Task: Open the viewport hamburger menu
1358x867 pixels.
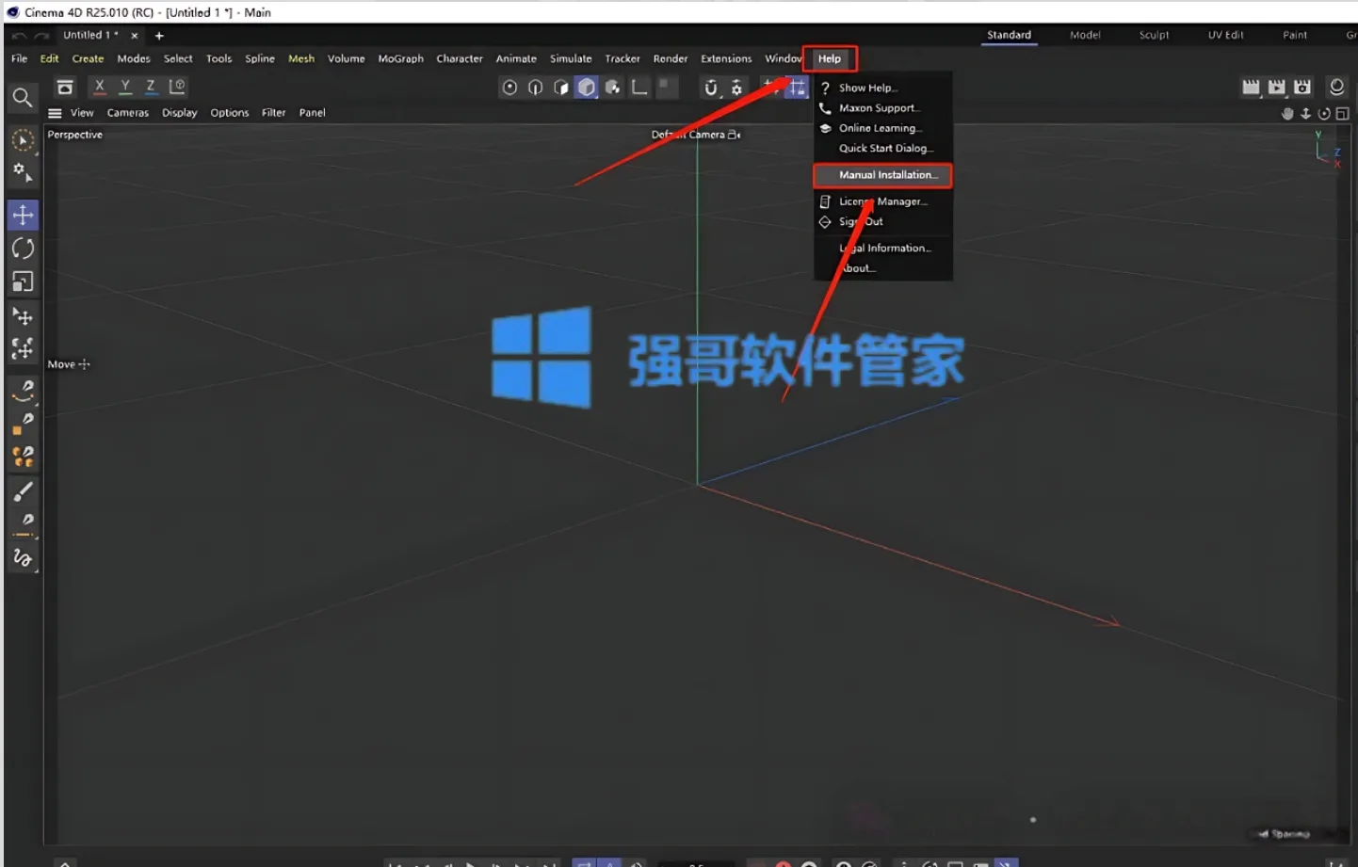Action: click(56, 113)
